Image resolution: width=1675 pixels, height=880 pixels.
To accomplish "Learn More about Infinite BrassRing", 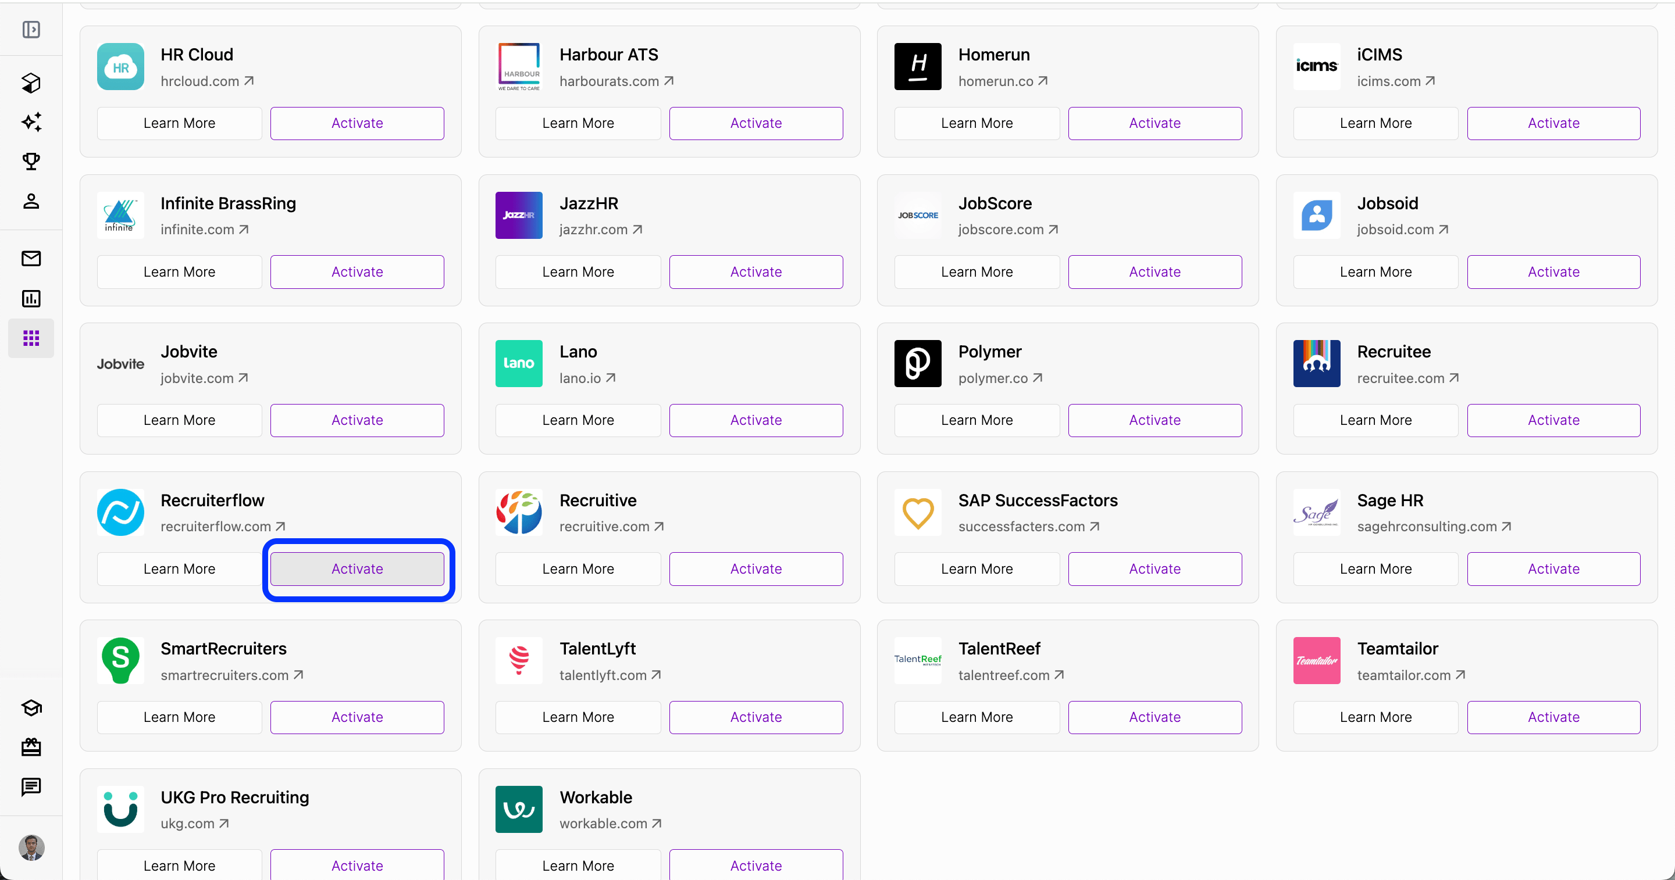I will point(180,271).
